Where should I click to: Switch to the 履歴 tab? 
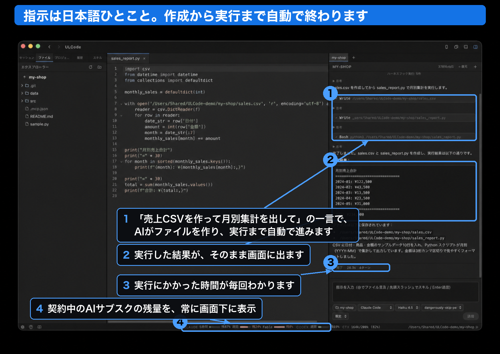(x=80, y=58)
